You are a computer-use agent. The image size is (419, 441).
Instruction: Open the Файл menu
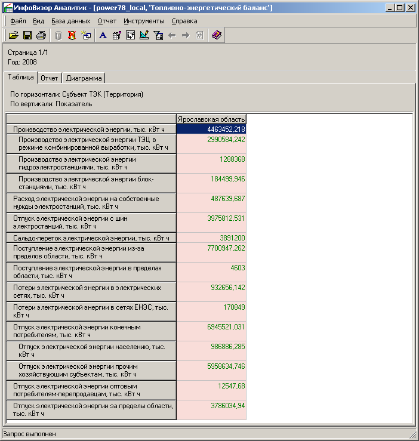pyautogui.click(x=18, y=21)
